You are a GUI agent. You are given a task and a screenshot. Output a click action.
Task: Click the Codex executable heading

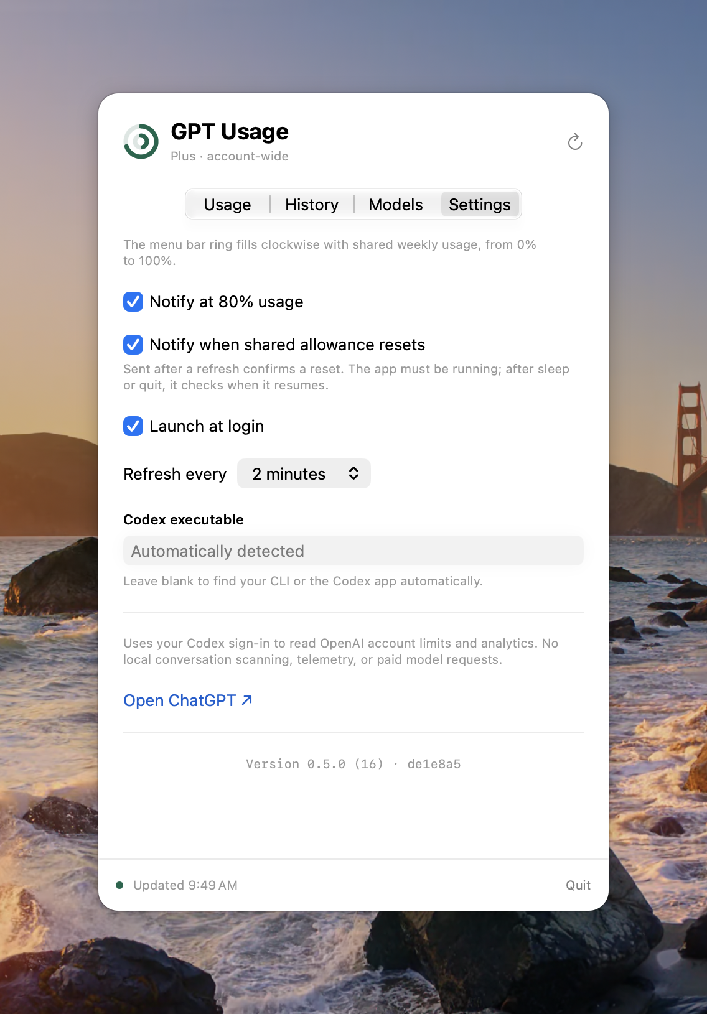[184, 519]
